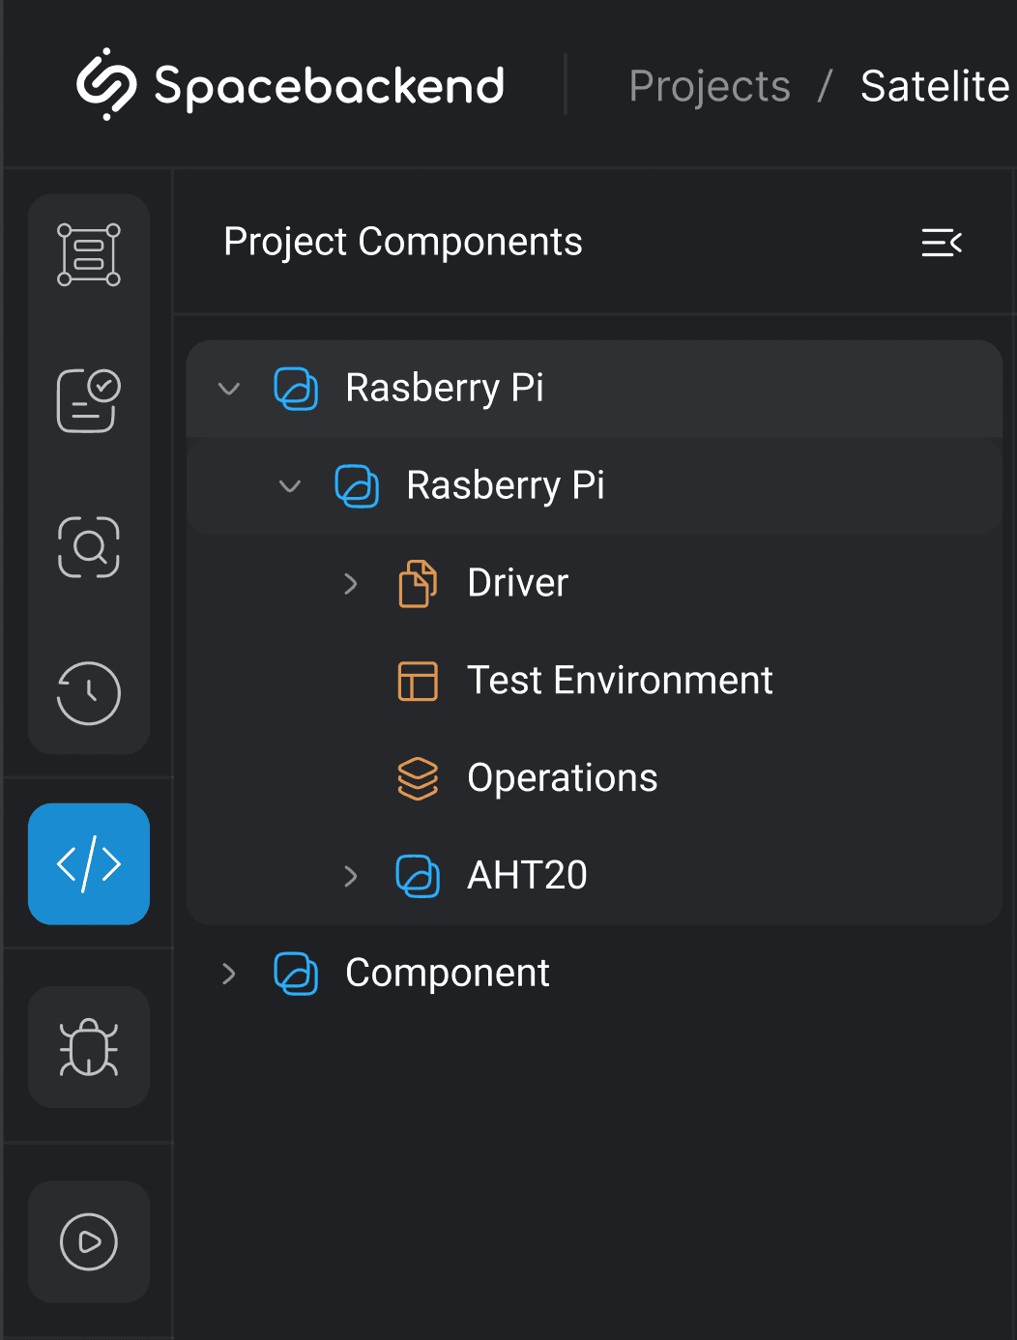Click the play run sidebar icon
The width and height of the screenshot is (1017, 1340).
pos(89,1241)
